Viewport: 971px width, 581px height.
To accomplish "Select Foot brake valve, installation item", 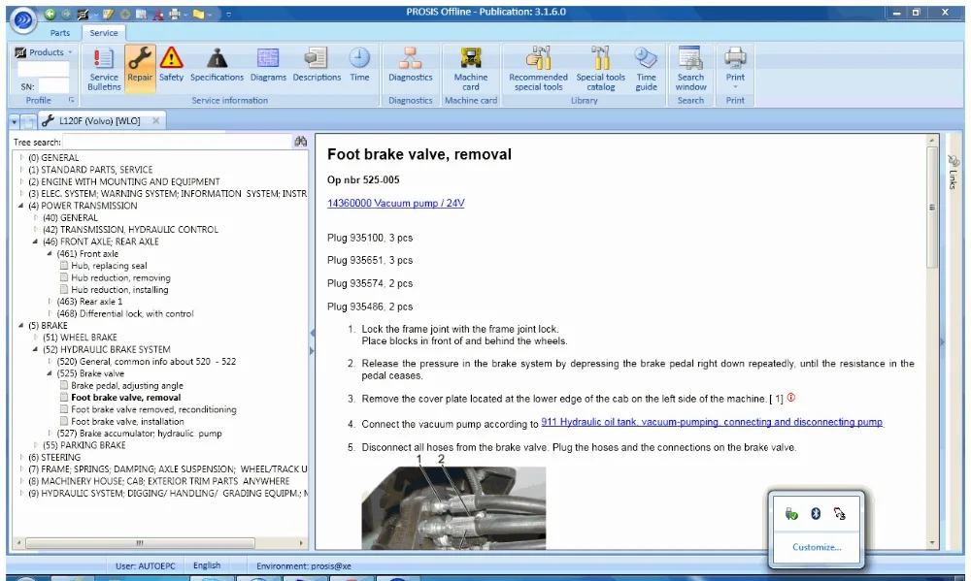I will click(127, 422).
